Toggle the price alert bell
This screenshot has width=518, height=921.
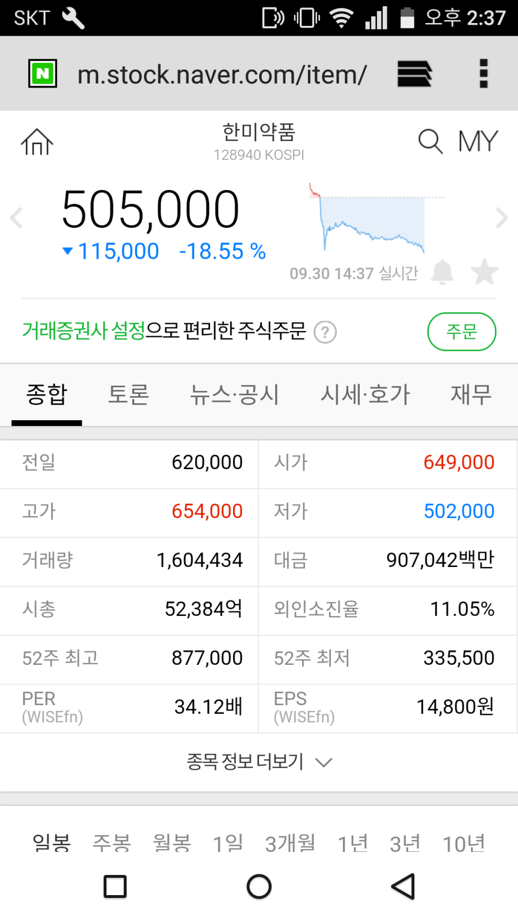[x=442, y=272]
